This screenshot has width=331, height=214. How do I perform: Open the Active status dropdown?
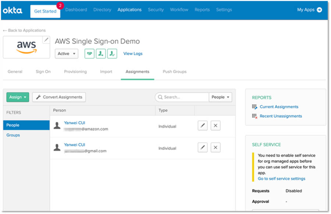67,54
